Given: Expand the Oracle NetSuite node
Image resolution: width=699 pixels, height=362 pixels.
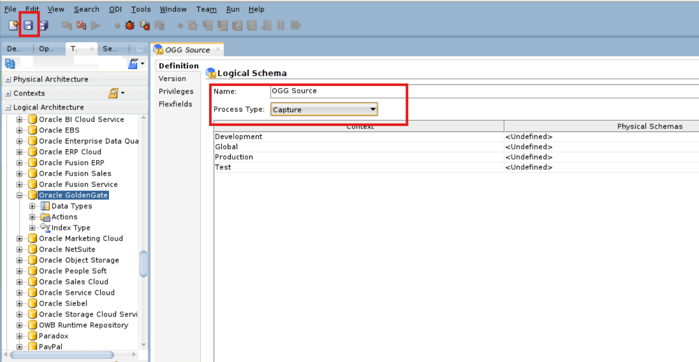Looking at the screenshot, I should tap(20, 250).
